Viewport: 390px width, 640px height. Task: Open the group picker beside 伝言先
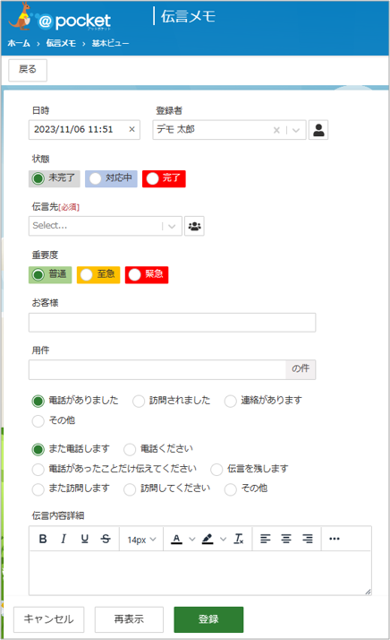(x=194, y=226)
